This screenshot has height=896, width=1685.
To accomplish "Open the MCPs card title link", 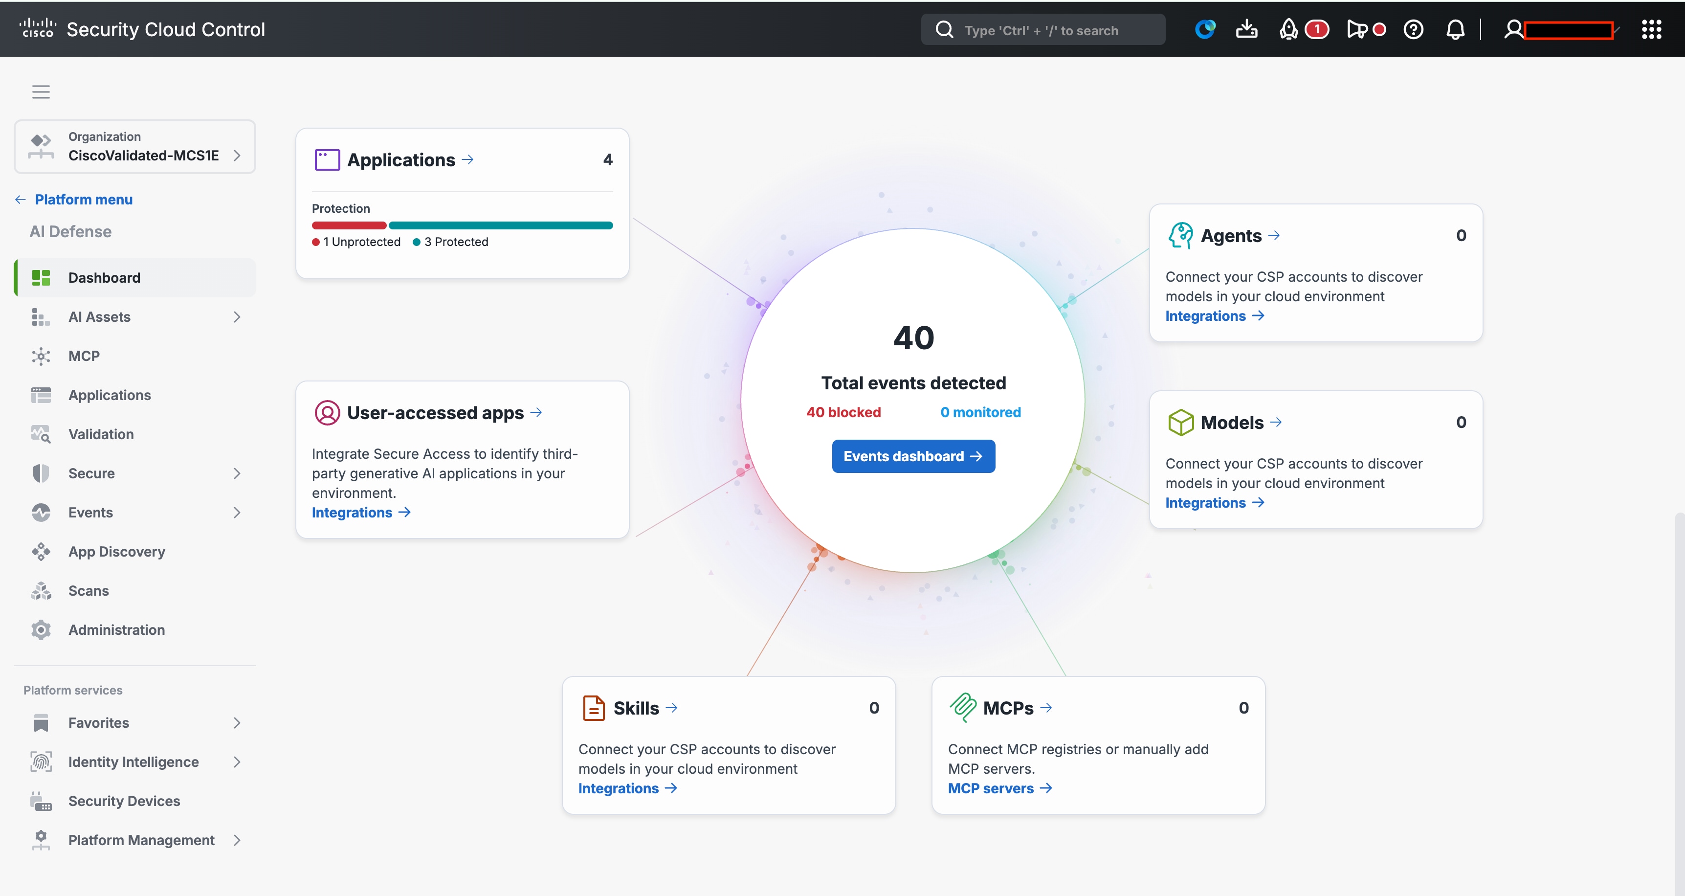I will coord(1018,708).
